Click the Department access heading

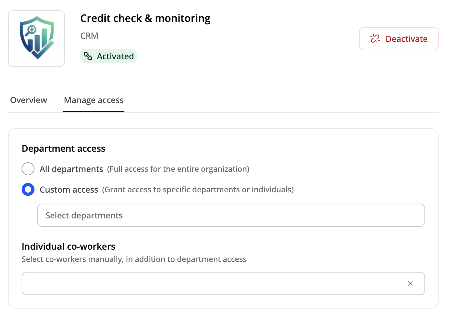tap(63, 149)
